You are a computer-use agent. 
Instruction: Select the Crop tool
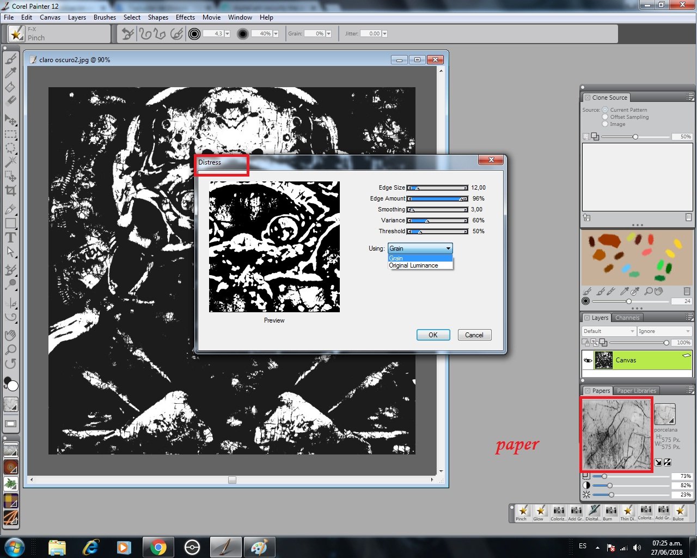click(x=11, y=190)
